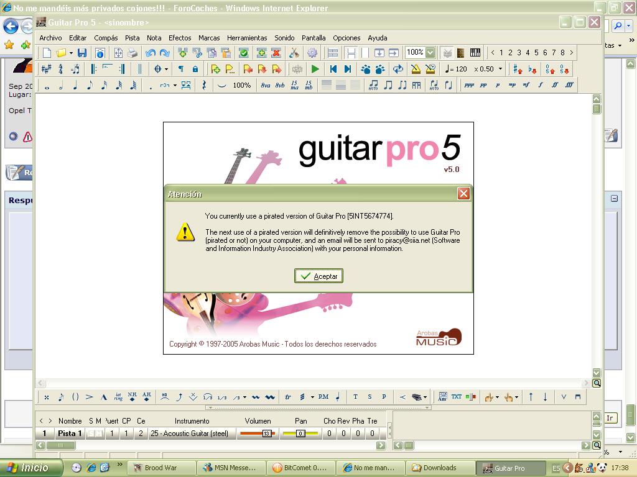The width and height of the screenshot is (637, 477).
Task: Set dynamic to mf
Action: 526,85
